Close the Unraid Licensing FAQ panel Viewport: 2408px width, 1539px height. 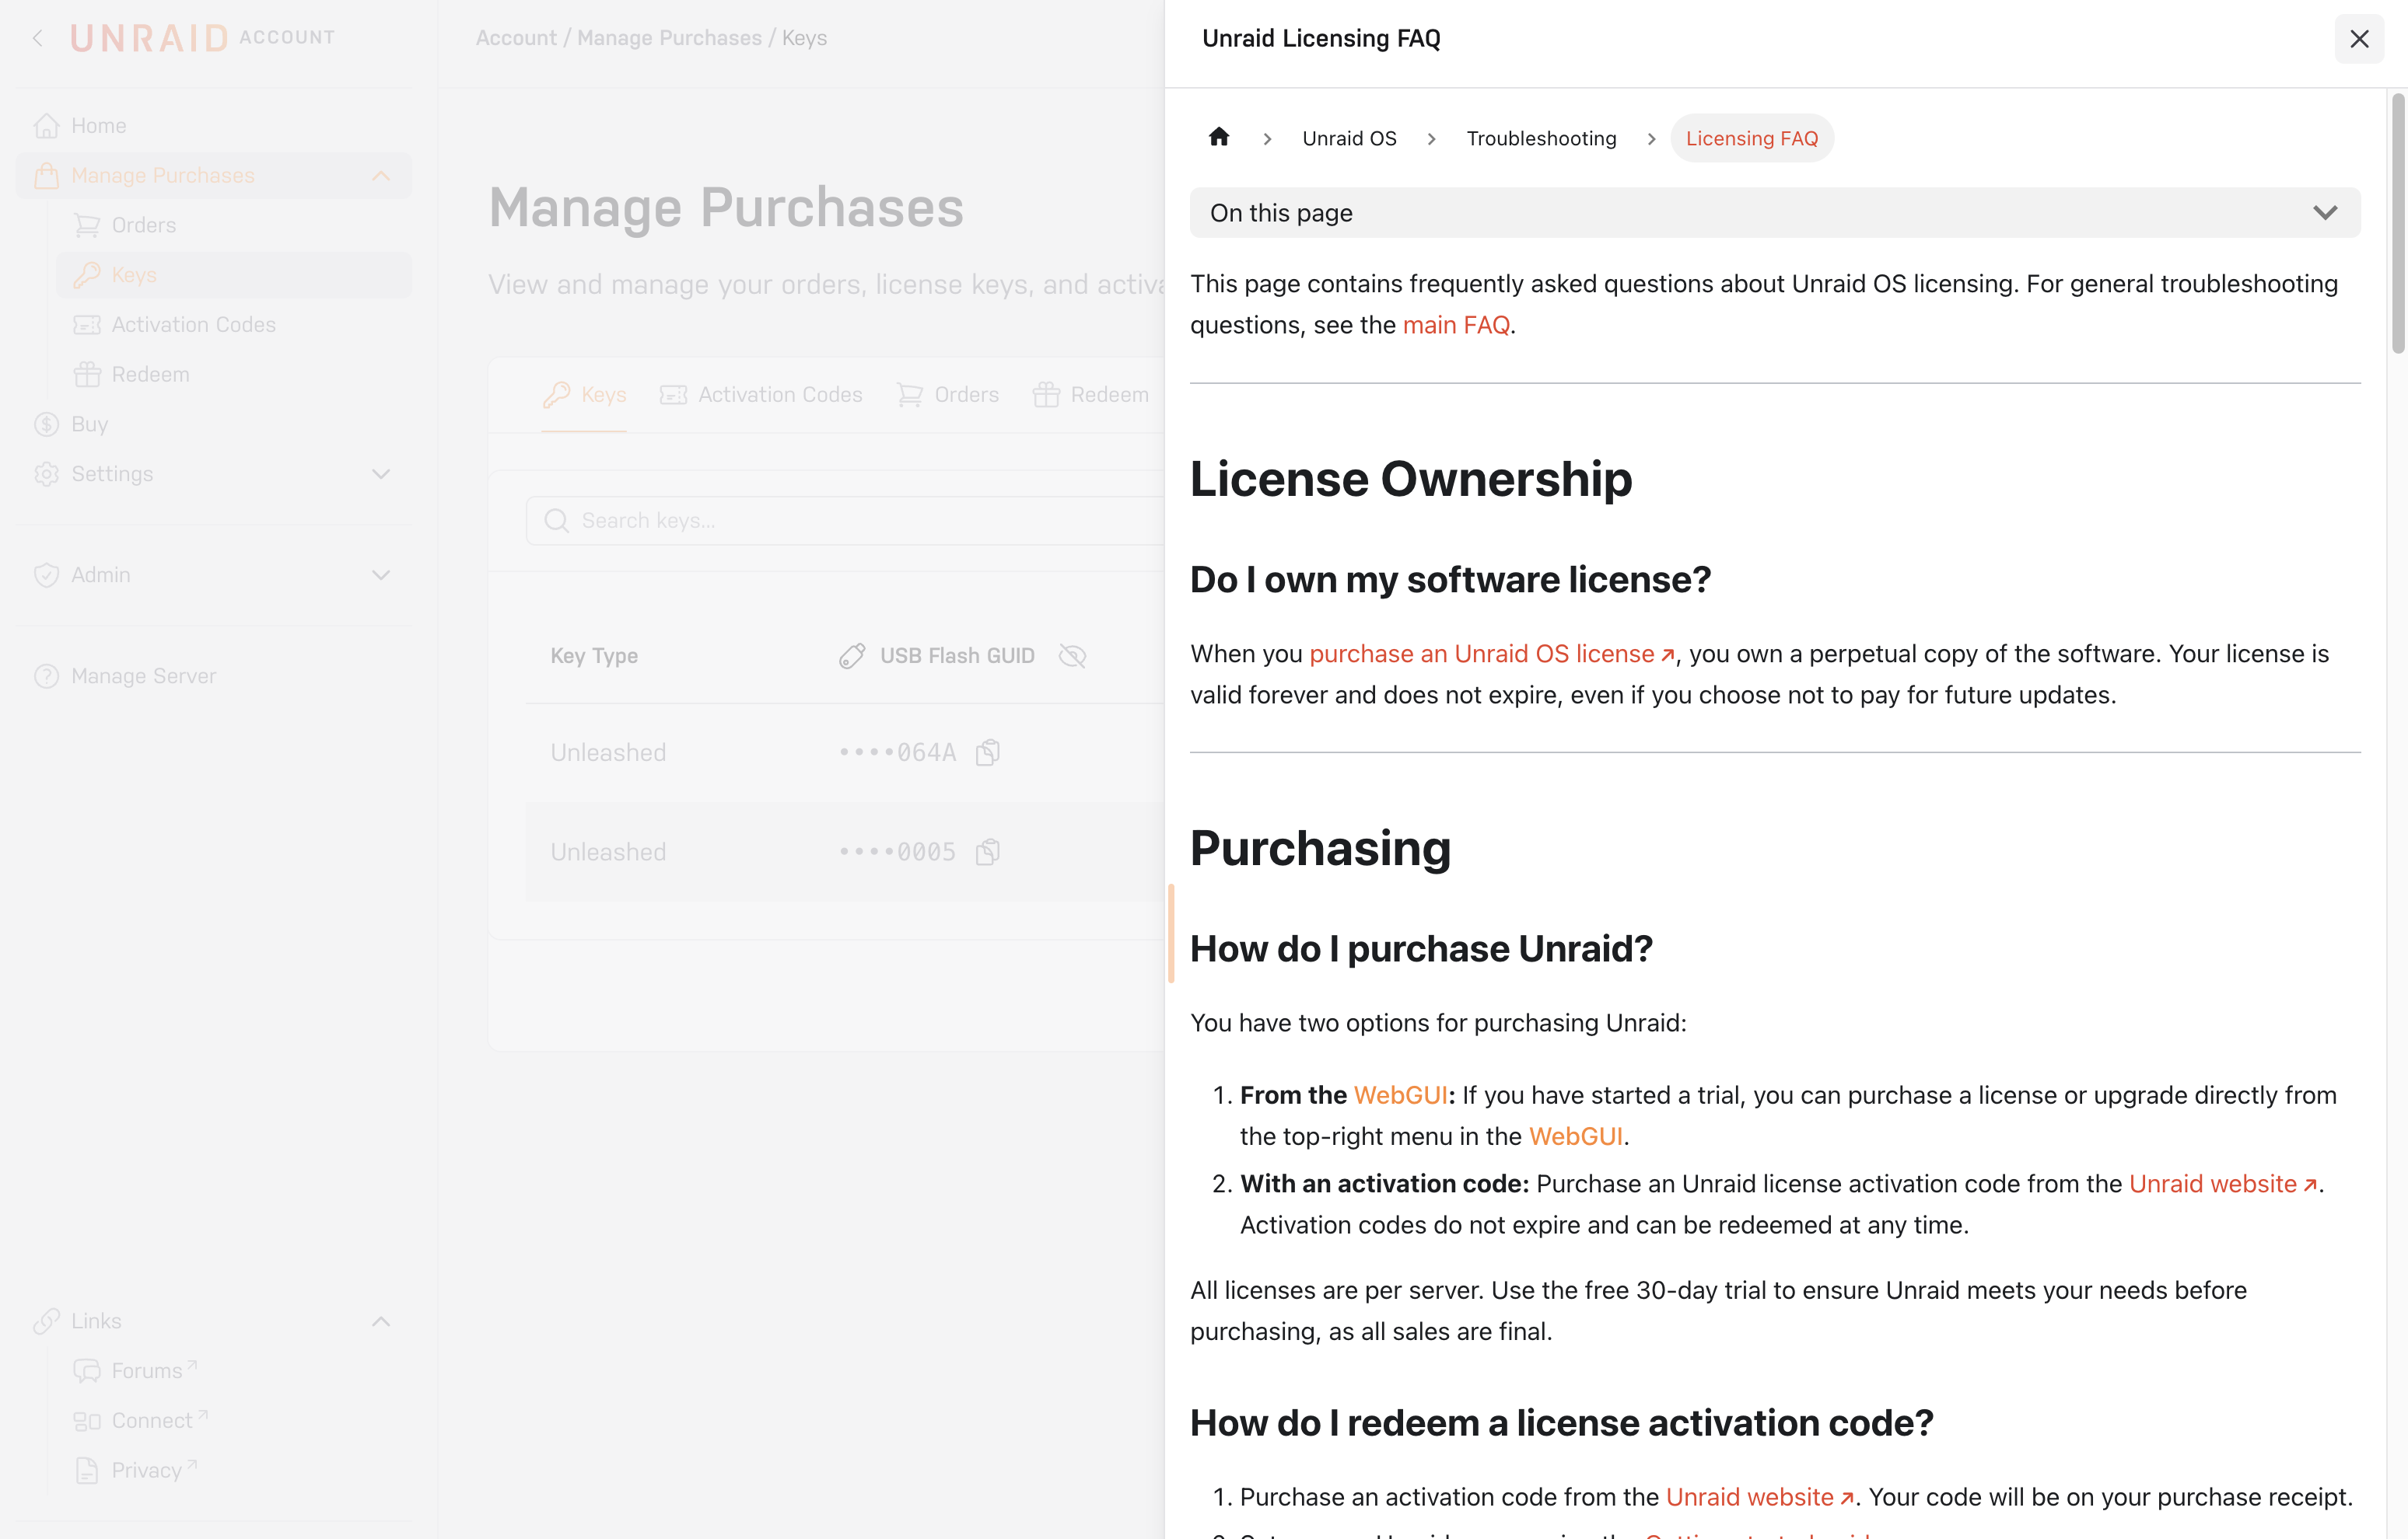(x=2358, y=39)
